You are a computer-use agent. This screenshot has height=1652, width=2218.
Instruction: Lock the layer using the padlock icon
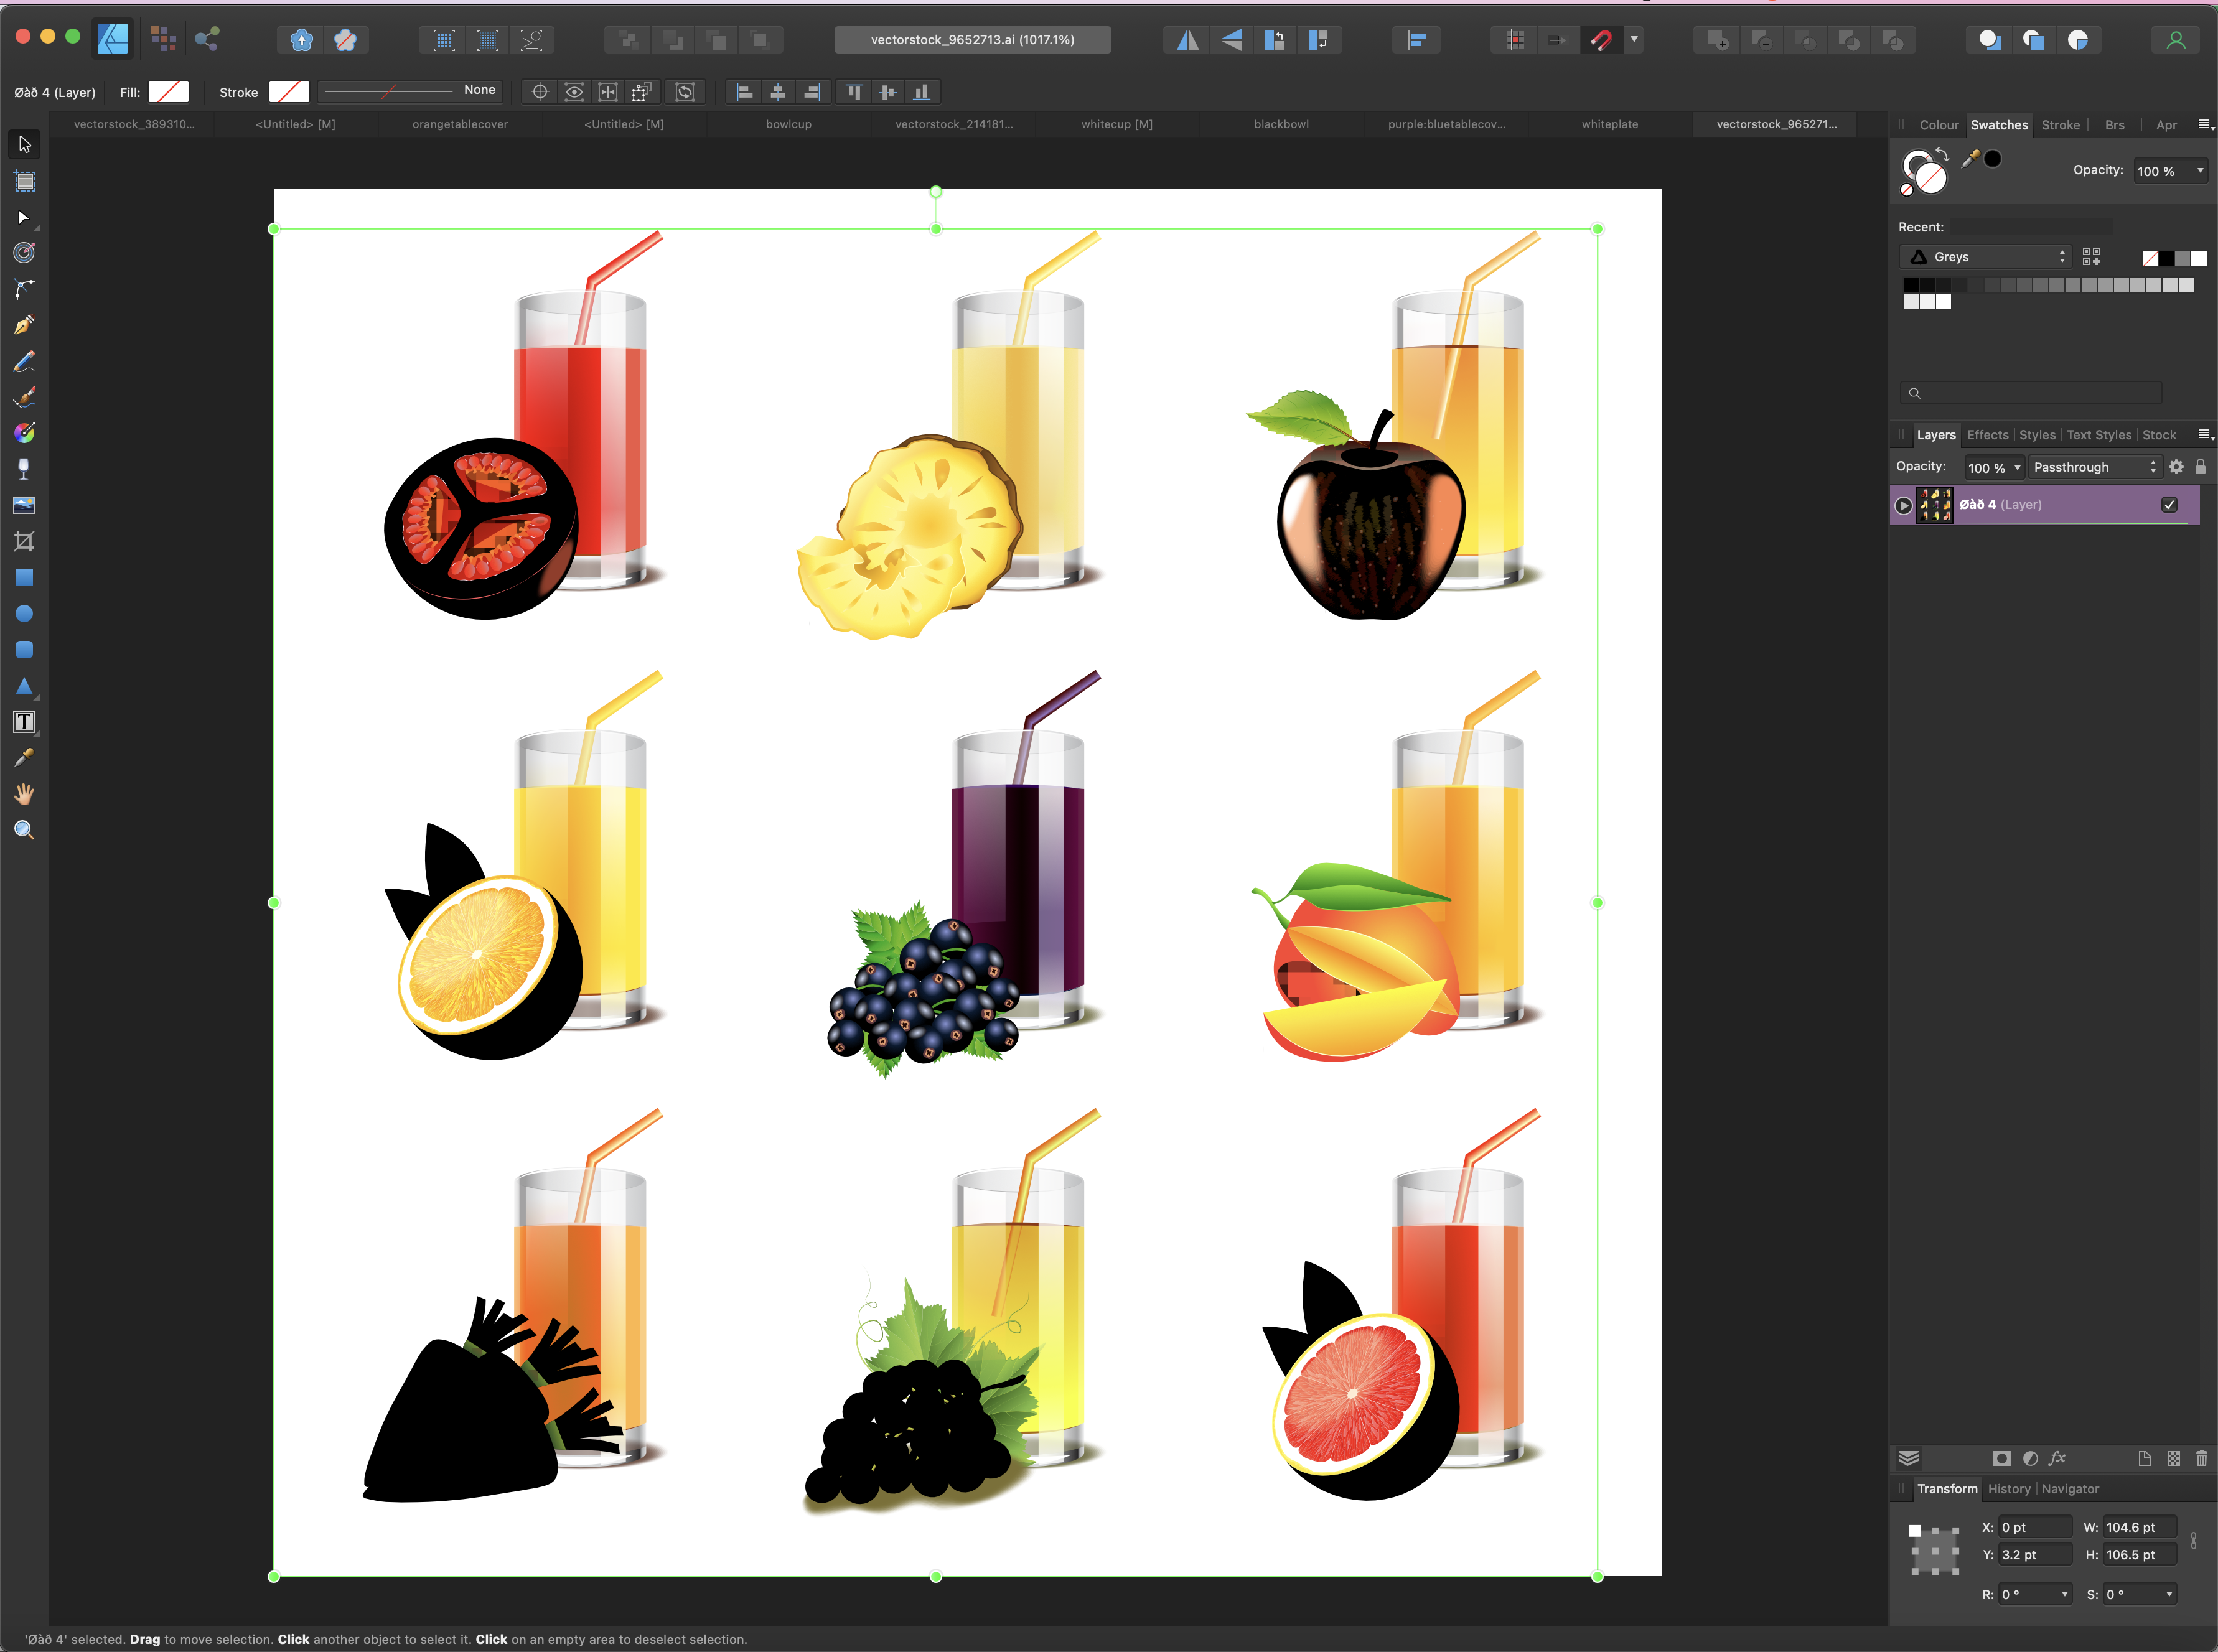[x=2201, y=467]
